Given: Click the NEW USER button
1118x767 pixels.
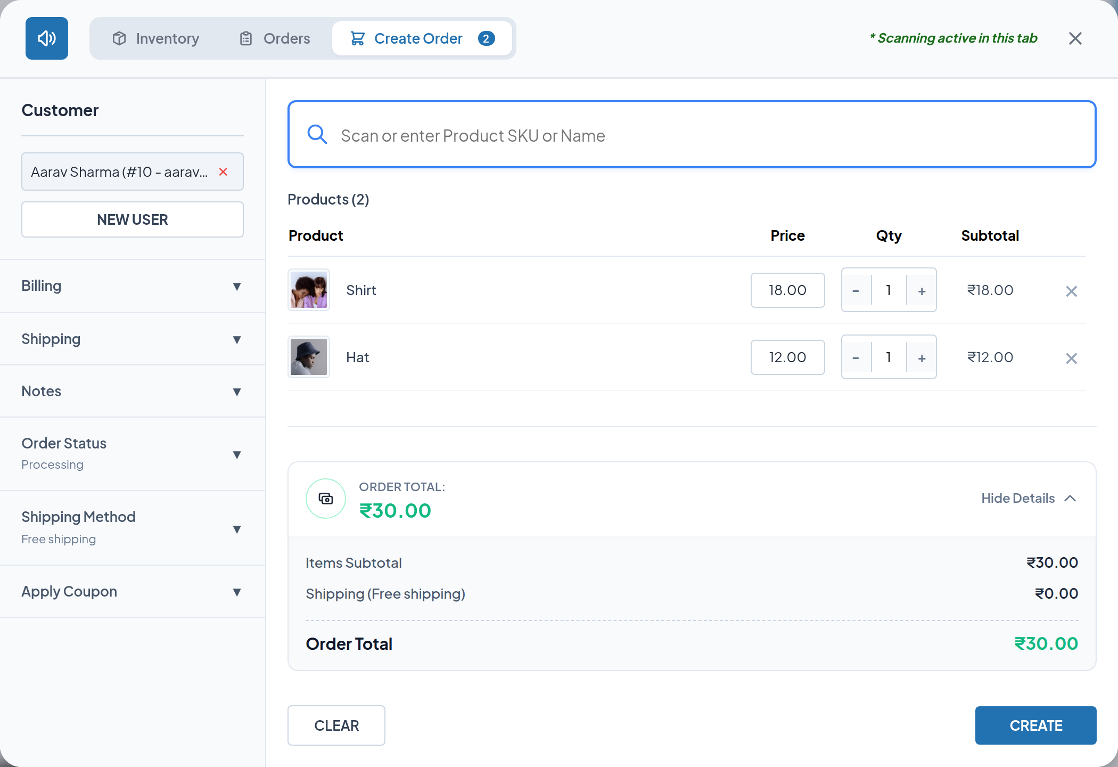Looking at the screenshot, I should point(133,219).
